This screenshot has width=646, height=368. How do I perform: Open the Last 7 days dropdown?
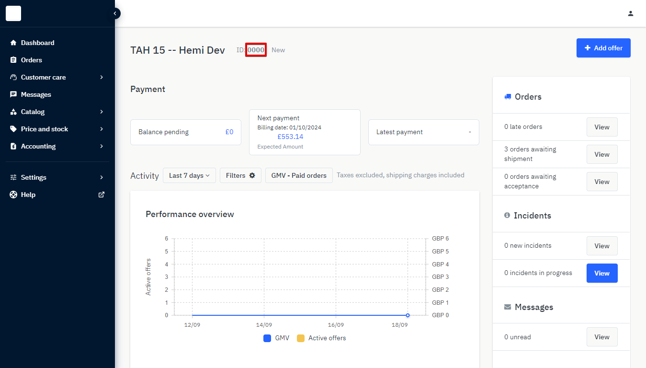(x=189, y=175)
